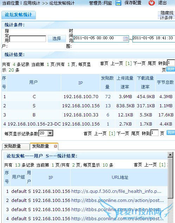Close the second 发贴数量 tab via its X icon

coord(56,146)
